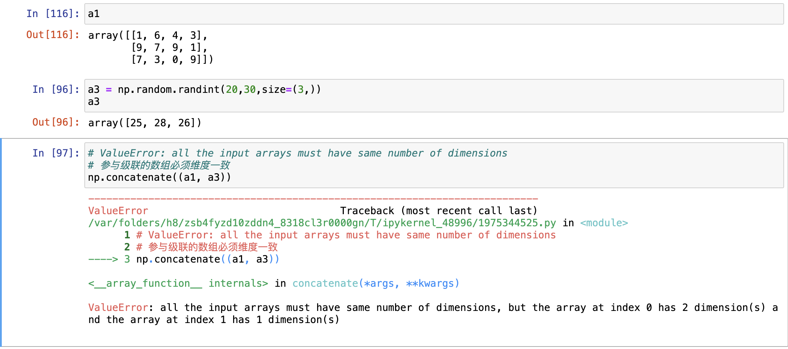The image size is (788, 349).
Task: Click the code cell with np.random.randint
Action: (434, 96)
